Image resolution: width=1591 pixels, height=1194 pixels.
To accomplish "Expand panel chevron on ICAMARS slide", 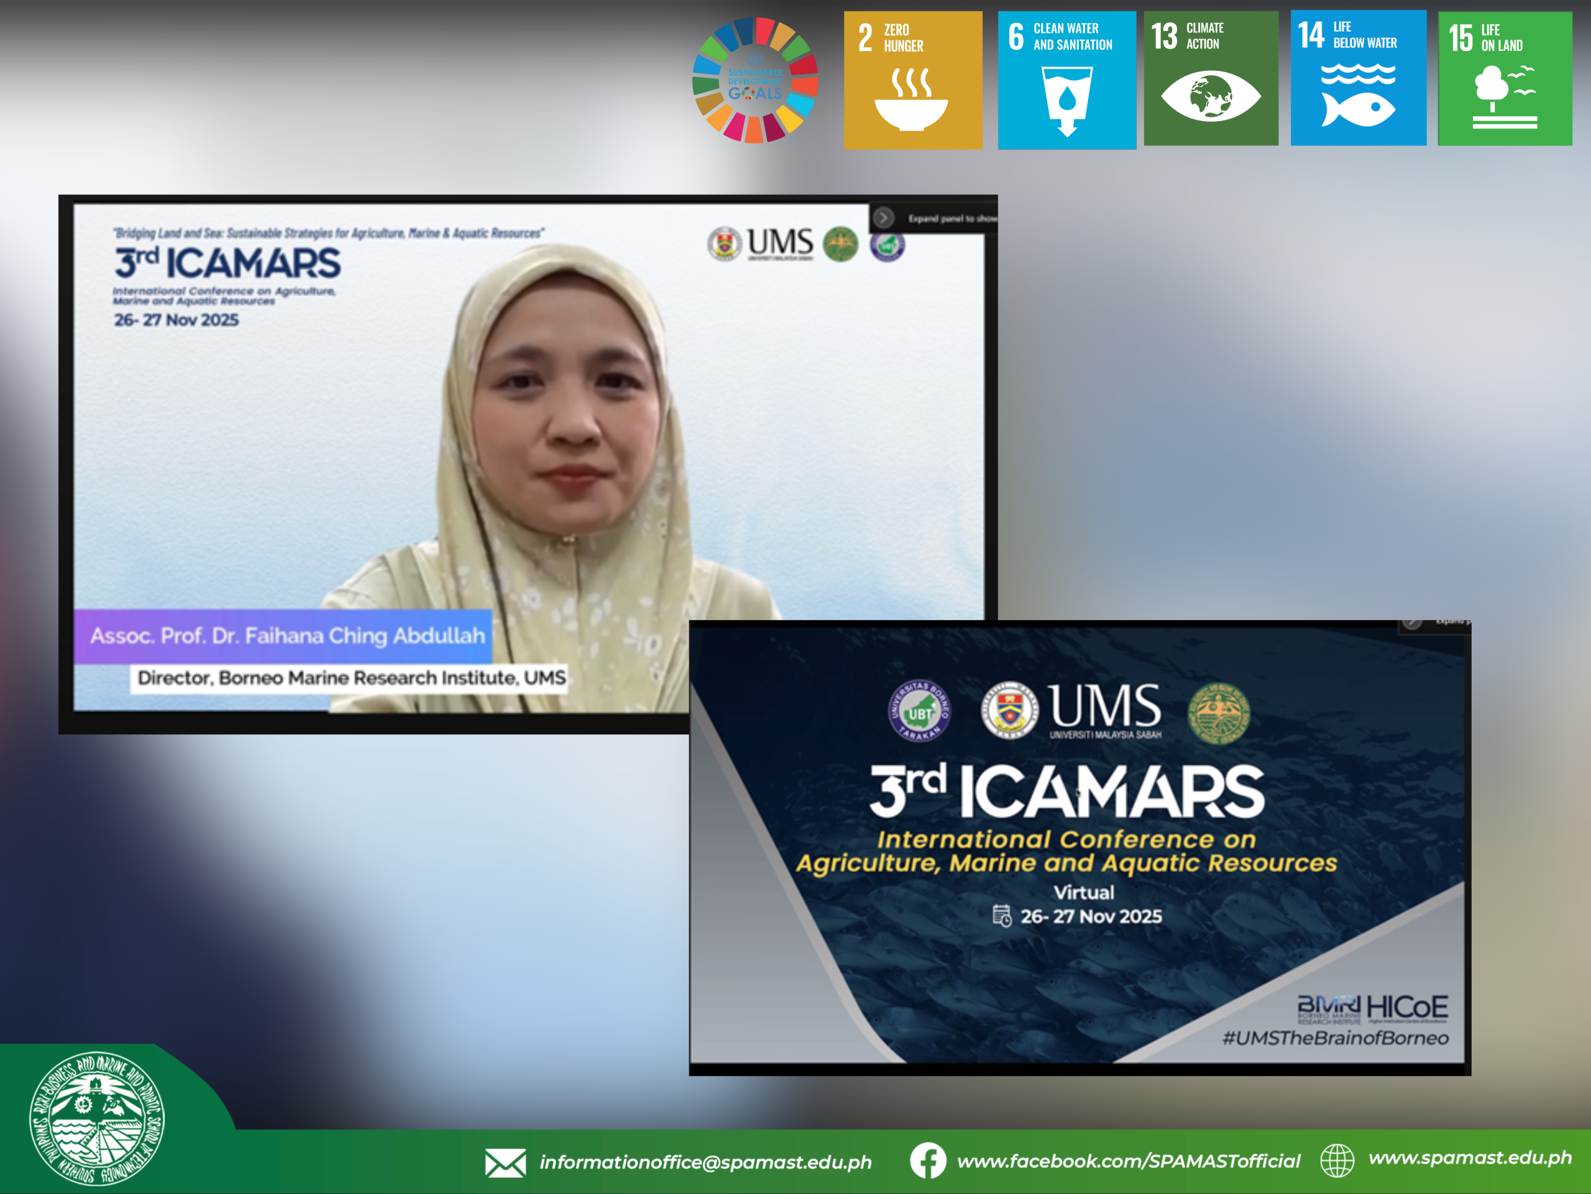I will (1412, 622).
